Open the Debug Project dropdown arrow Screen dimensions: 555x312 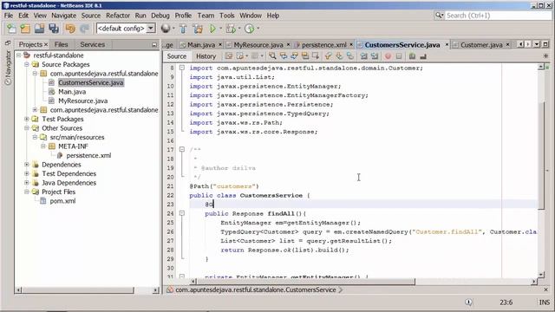(x=239, y=29)
